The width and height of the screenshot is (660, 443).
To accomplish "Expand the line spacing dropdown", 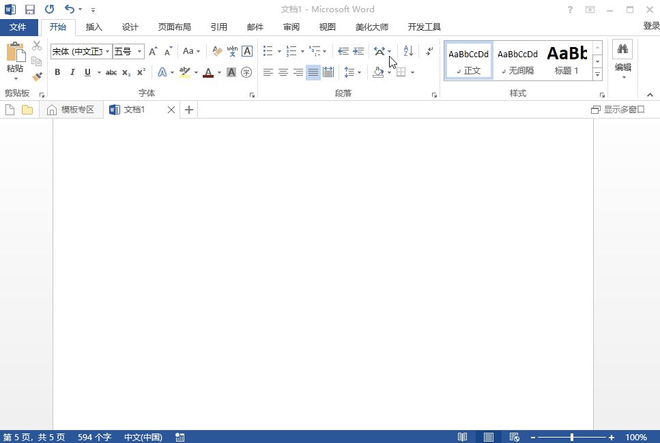I will point(359,72).
